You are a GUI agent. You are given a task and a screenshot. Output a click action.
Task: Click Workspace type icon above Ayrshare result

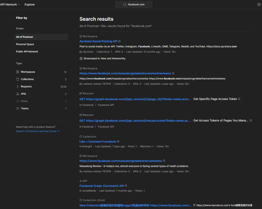(81, 36)
